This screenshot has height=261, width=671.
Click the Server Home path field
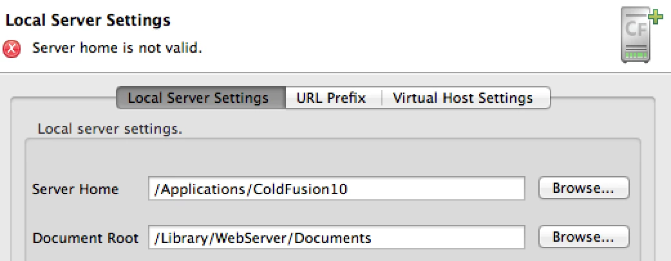337,188
